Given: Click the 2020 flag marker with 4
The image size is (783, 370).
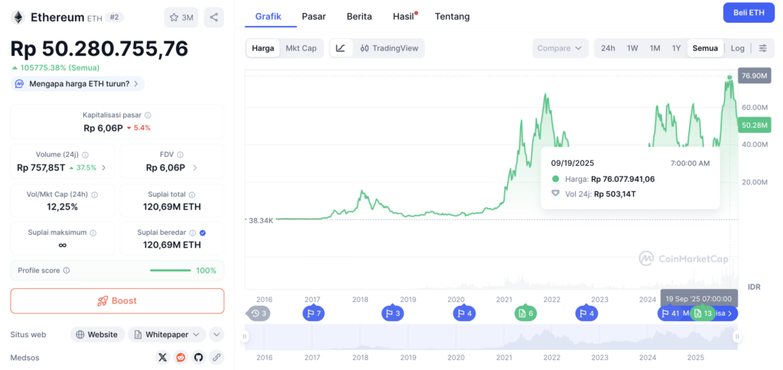Looking at the screenshot, I should (x=464, y=313).
